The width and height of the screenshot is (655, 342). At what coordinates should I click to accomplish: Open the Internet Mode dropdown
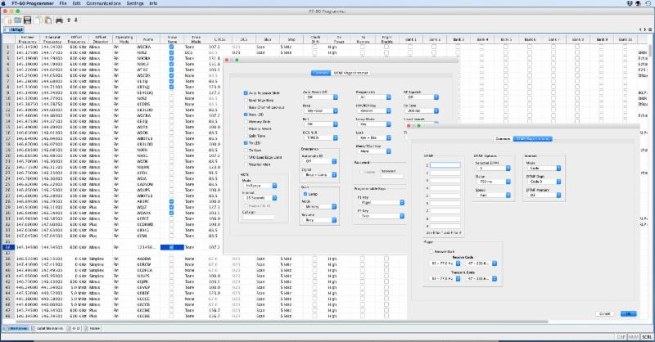pyautogui.click(x=544, y=168)
